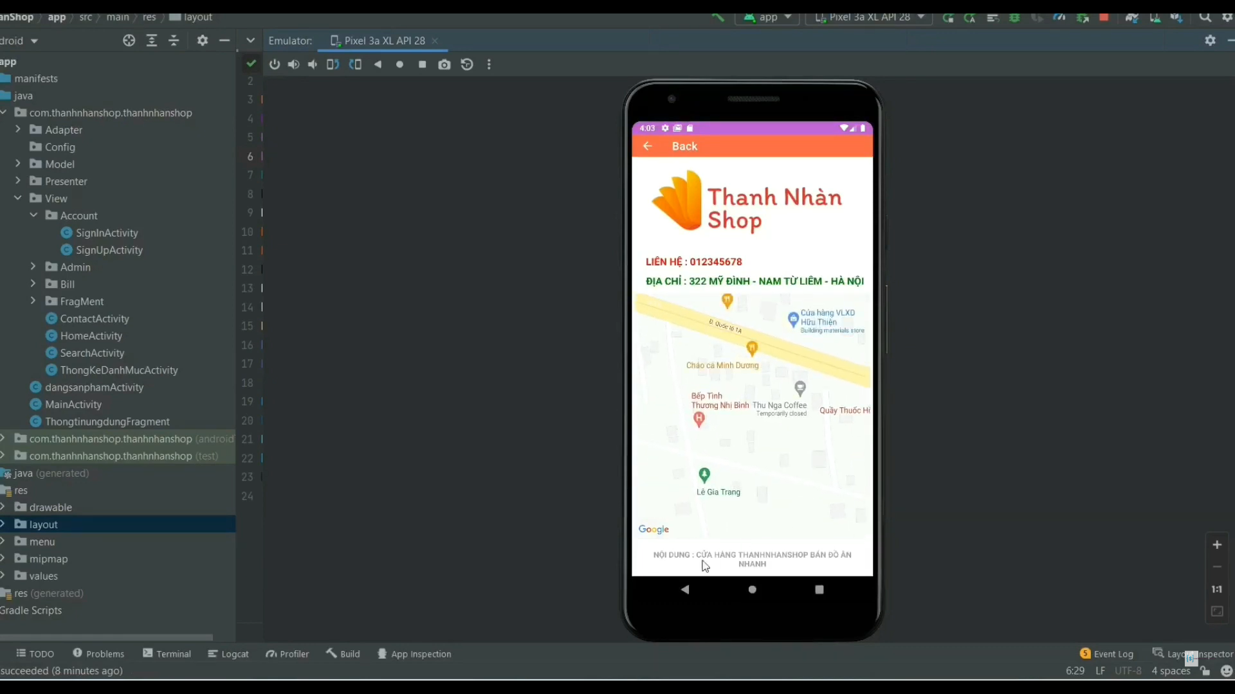Open emulator panel settings gear
This screenshot has height=694, width=1235.
[x=1211, y=40]
